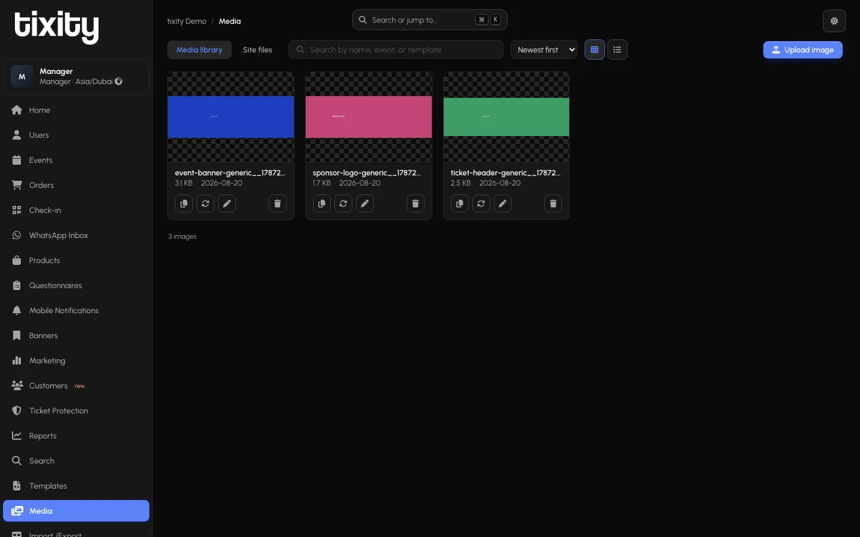The image size is (860, 537).
Task: Go to Events in the sidebar
Action: [x=76, y=160]
